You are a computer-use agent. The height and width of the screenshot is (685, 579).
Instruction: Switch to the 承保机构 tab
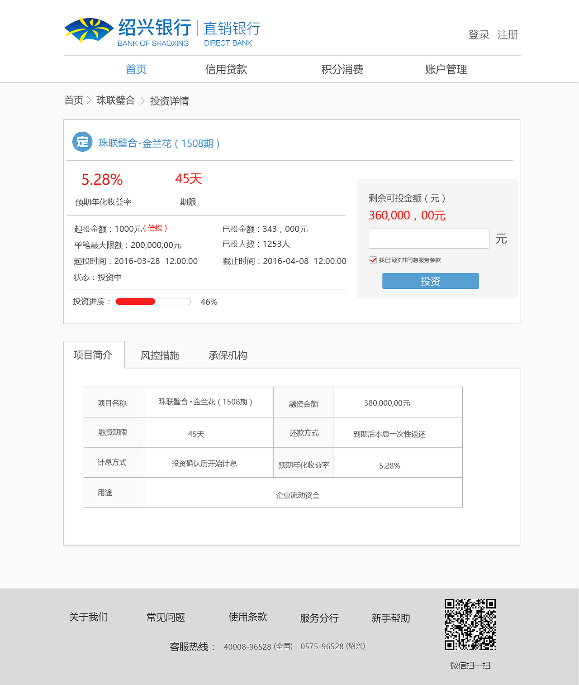228,355
